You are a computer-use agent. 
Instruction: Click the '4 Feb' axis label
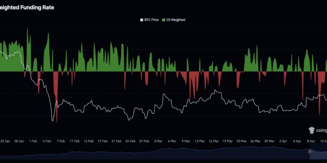tap(47, 141)
